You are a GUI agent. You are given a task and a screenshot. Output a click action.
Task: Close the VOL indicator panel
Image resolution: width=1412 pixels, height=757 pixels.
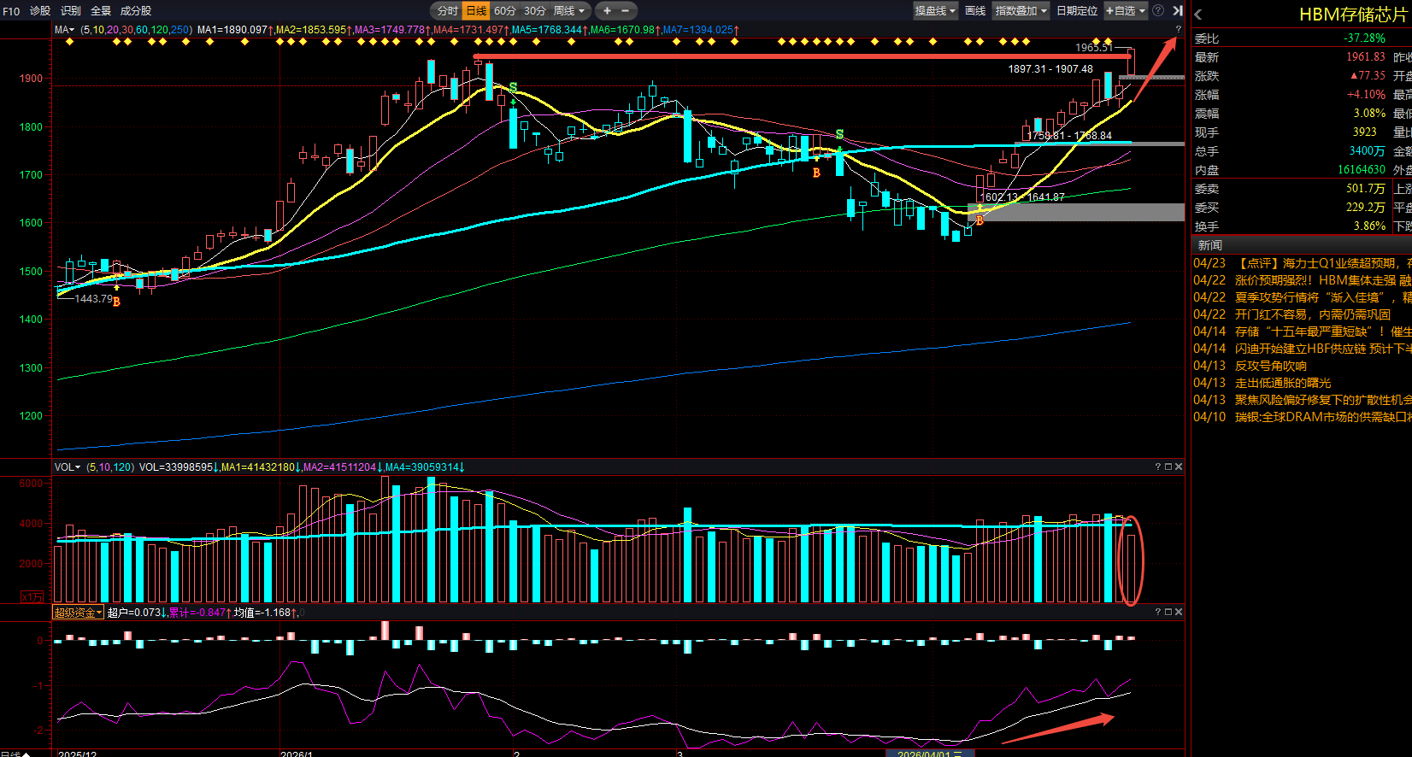click(1179, 467)
